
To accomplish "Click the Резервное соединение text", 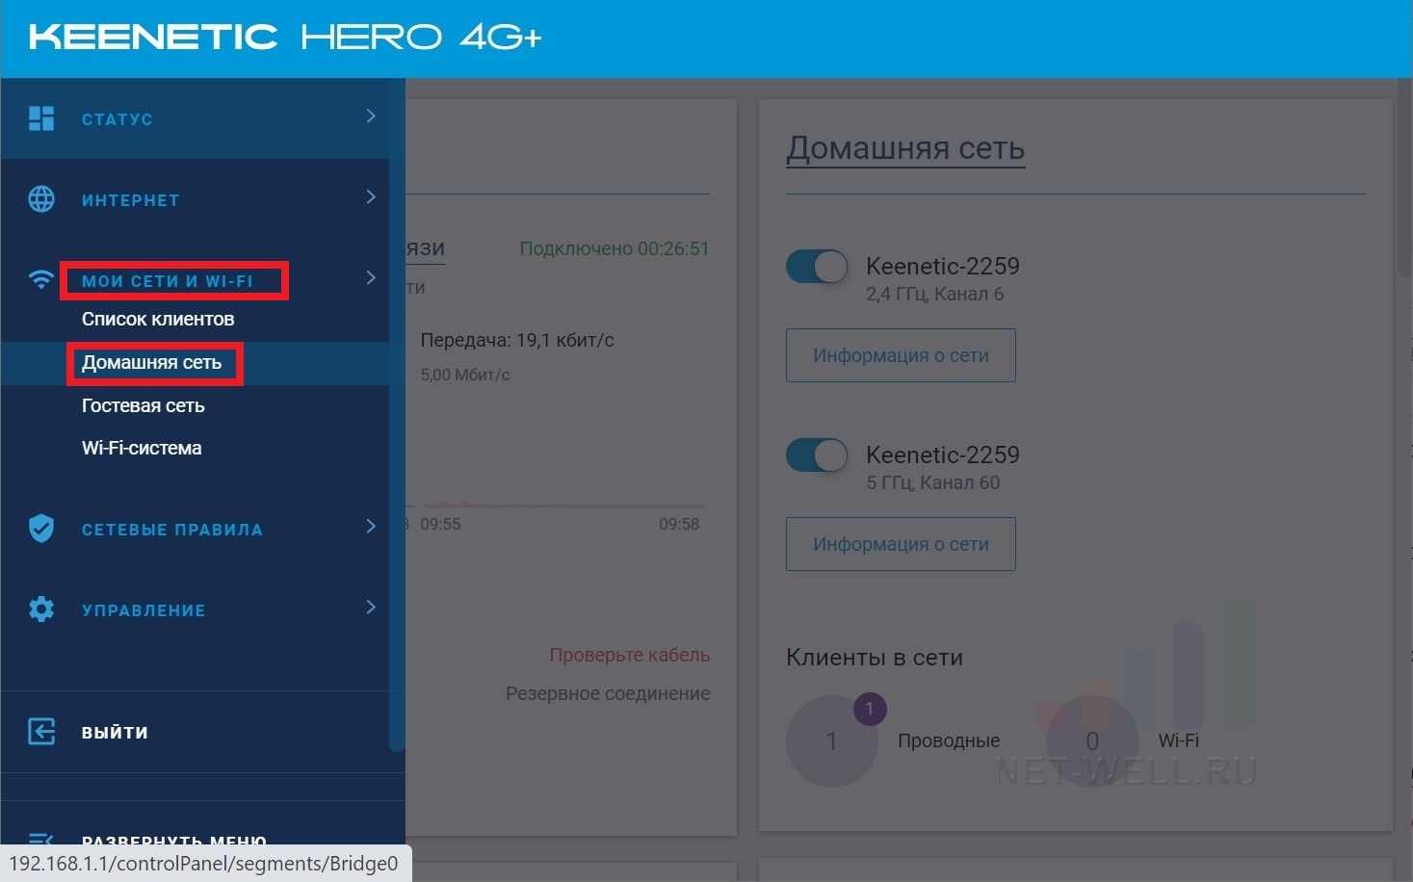I will click(608, 693).
